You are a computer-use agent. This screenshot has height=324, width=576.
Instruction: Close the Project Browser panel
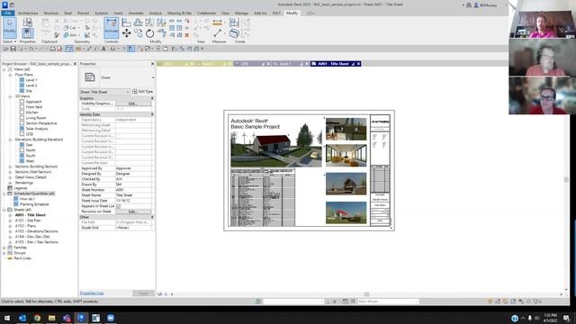(75, 64)
